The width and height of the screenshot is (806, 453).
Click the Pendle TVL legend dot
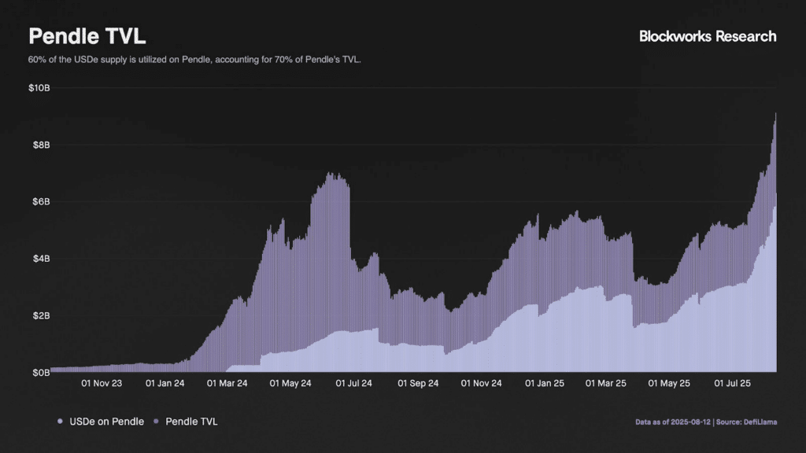pos(157,422)
